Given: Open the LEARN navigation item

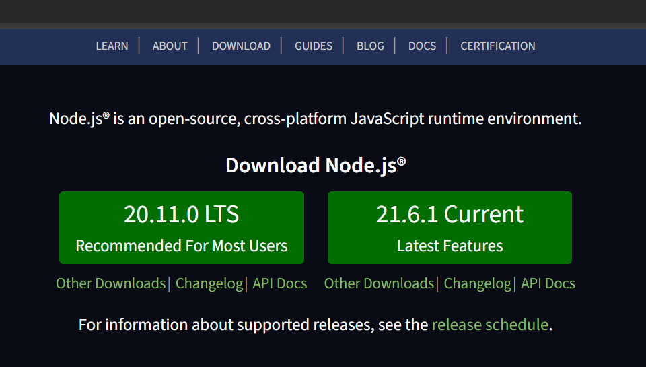Looking at the screenshot, I should [112, 46].
